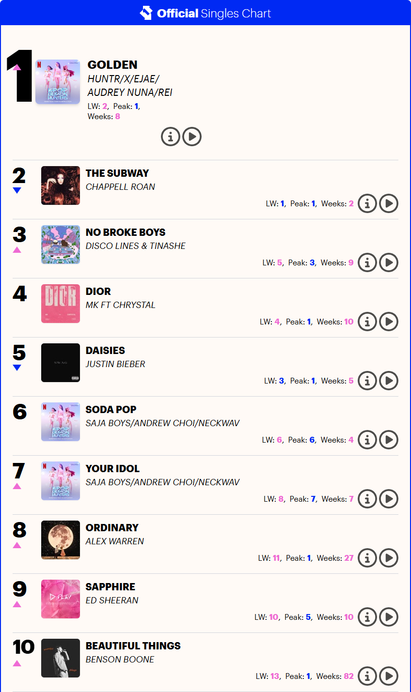
Task: Play Beautiful Things preview
Action: 389,677
